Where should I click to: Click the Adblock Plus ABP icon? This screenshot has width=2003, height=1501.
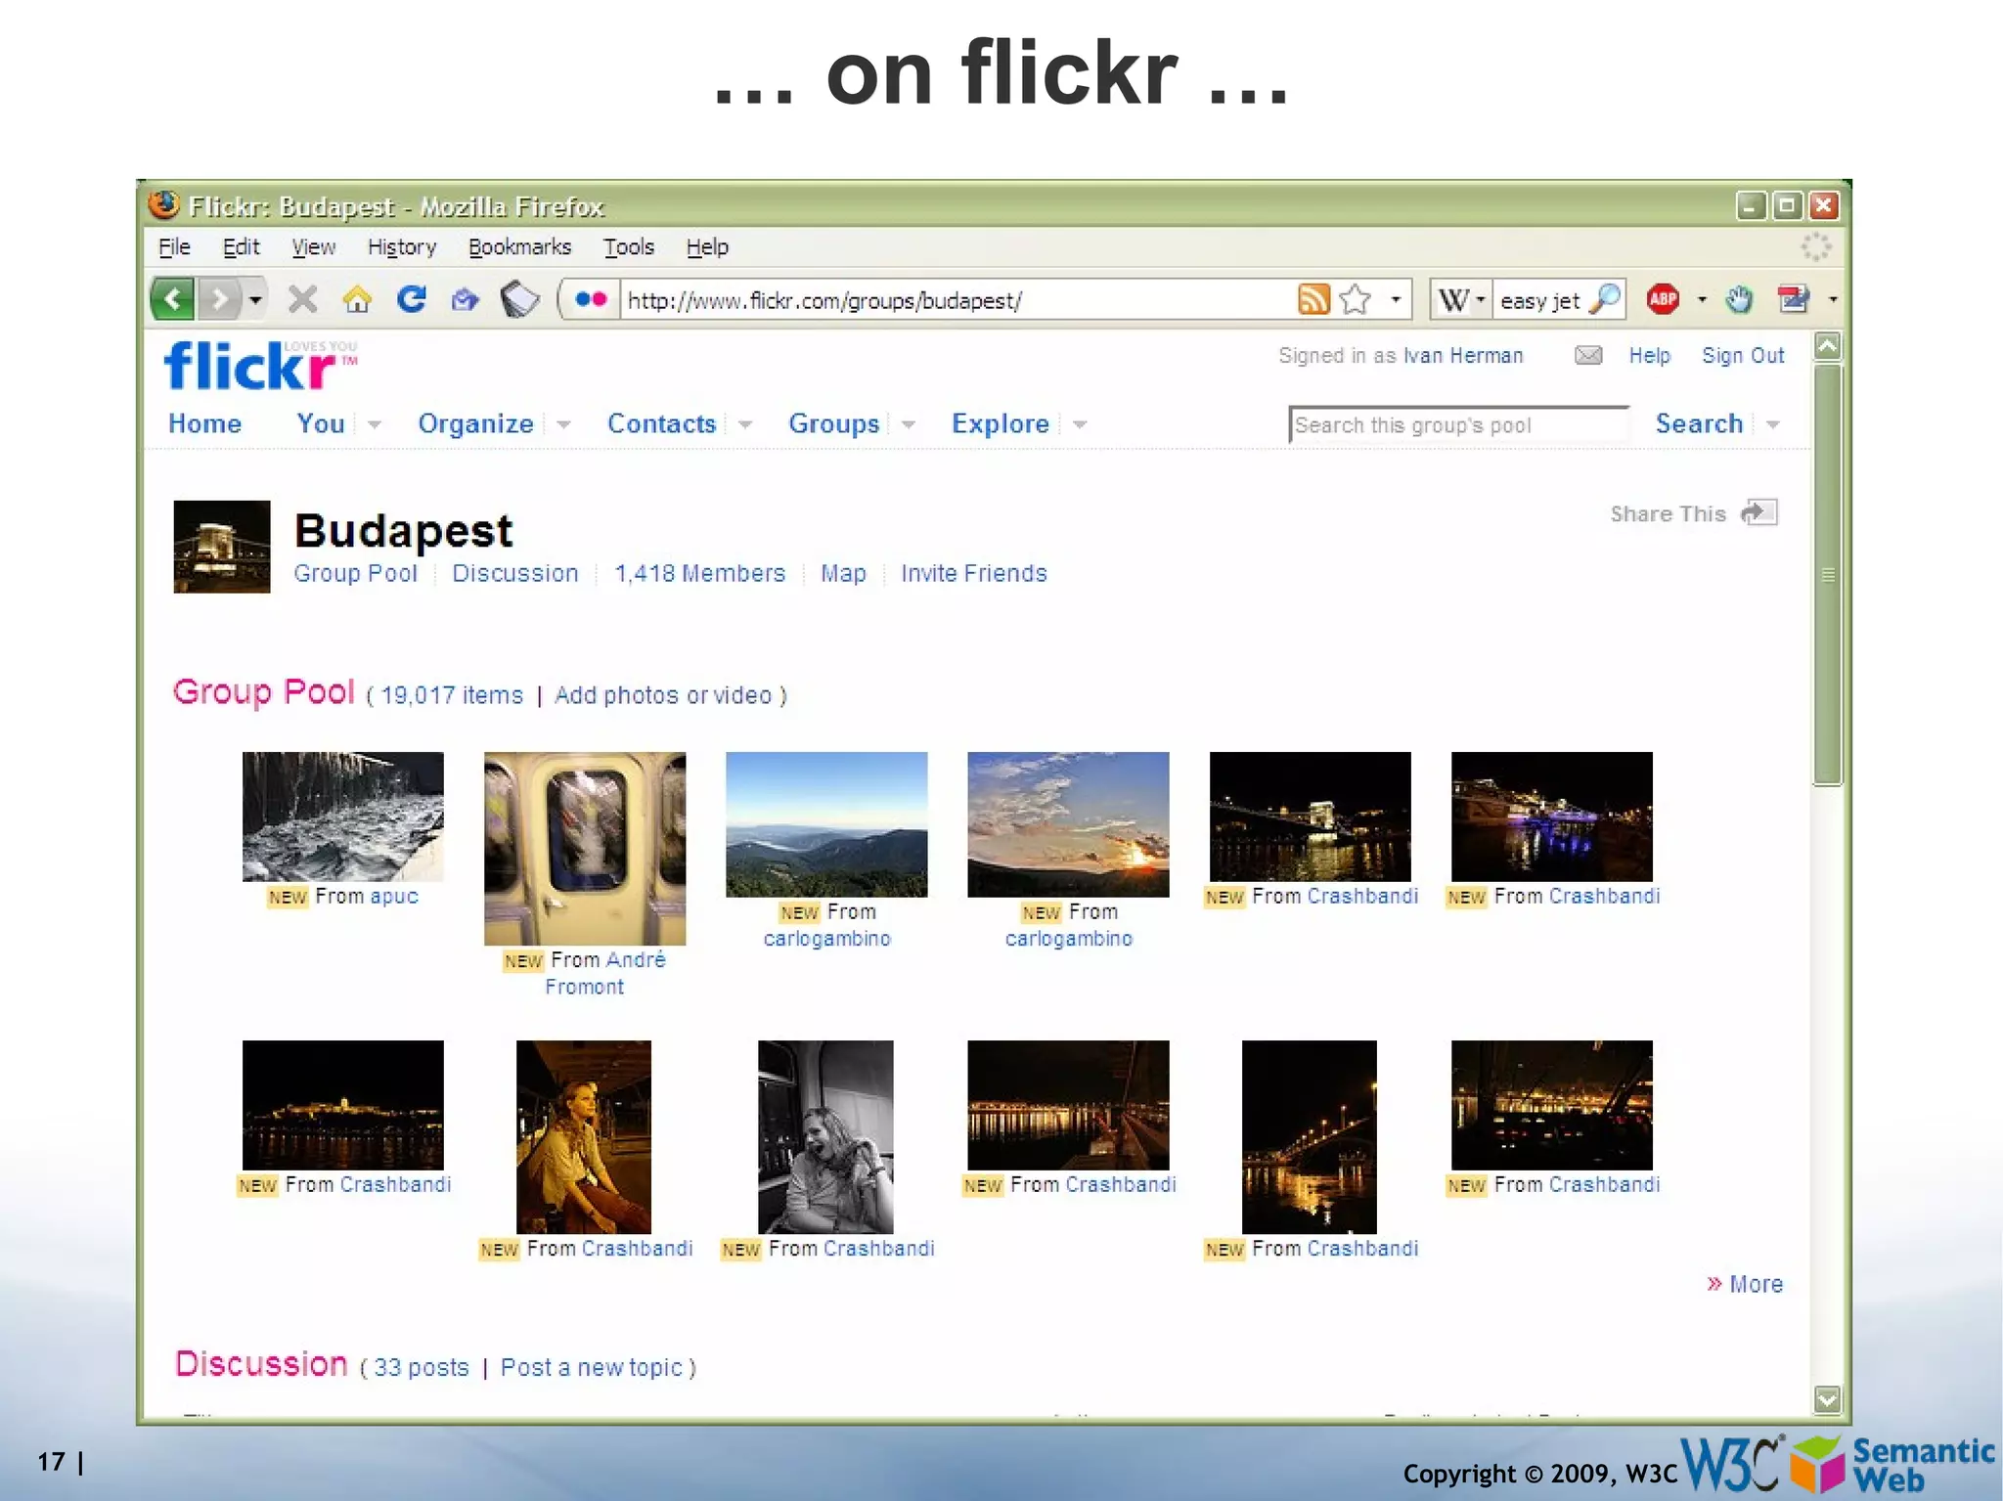point(1663,299)
